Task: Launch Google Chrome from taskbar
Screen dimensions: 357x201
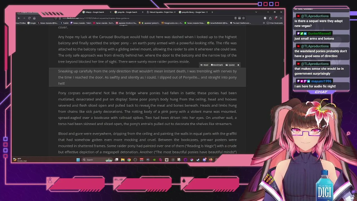Action: (x=129, y=160)
